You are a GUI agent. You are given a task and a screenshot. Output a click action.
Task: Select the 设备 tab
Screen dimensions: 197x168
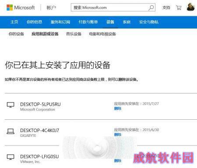click(x=110, y=22)
